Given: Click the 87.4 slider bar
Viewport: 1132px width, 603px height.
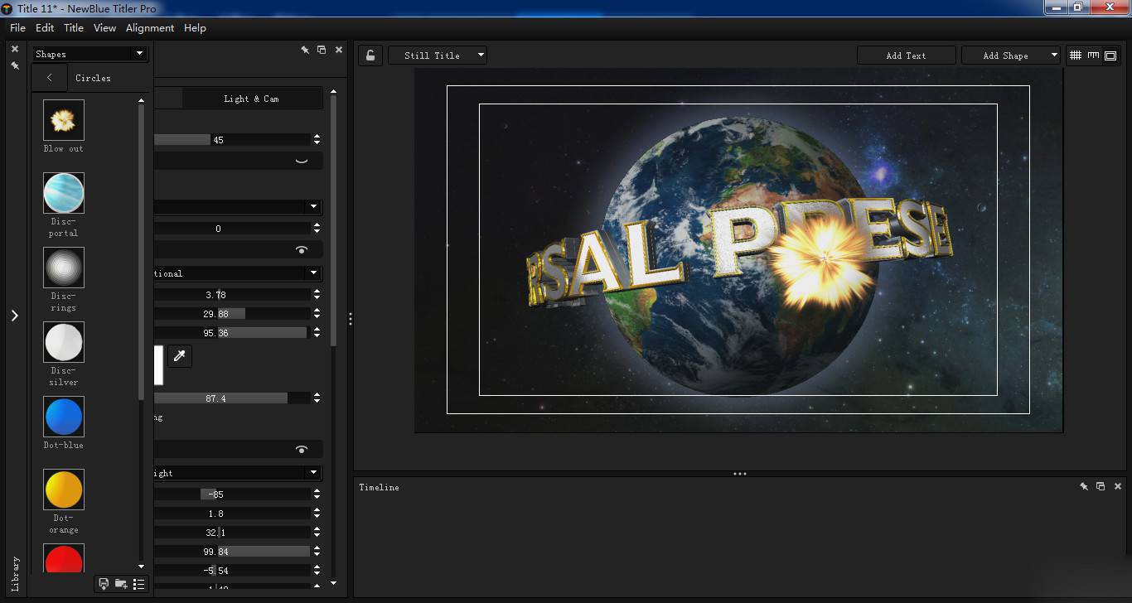Looking at the screenshot, I should [232, 398].
